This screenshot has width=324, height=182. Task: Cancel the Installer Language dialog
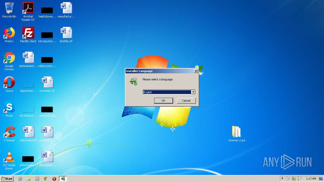pos(186,101)
